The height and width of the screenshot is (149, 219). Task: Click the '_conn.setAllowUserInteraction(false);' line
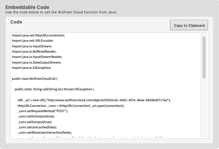click(x=45, y=132)
